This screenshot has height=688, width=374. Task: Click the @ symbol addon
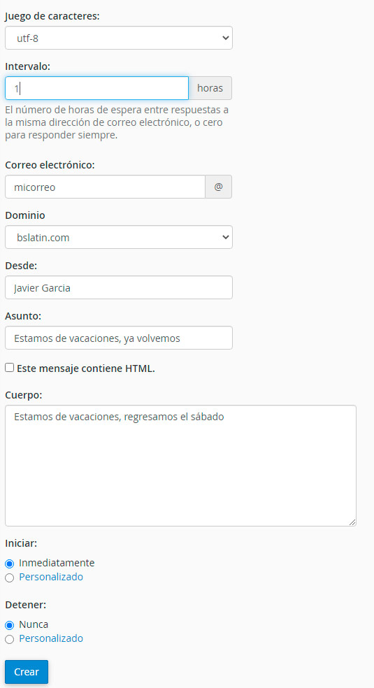tap(218, 187)
